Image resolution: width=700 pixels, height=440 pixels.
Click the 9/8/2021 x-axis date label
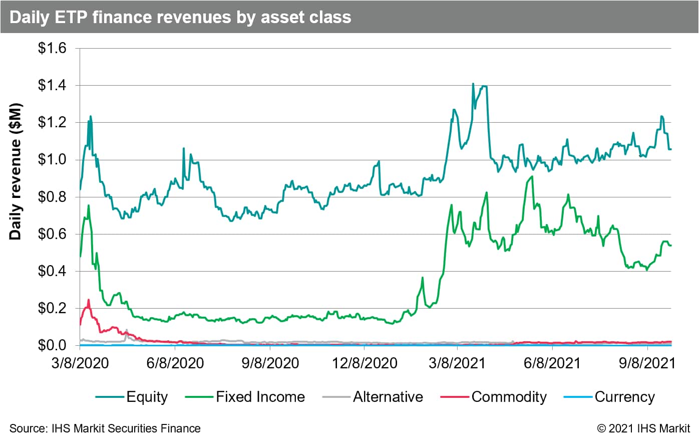(647, 363)
